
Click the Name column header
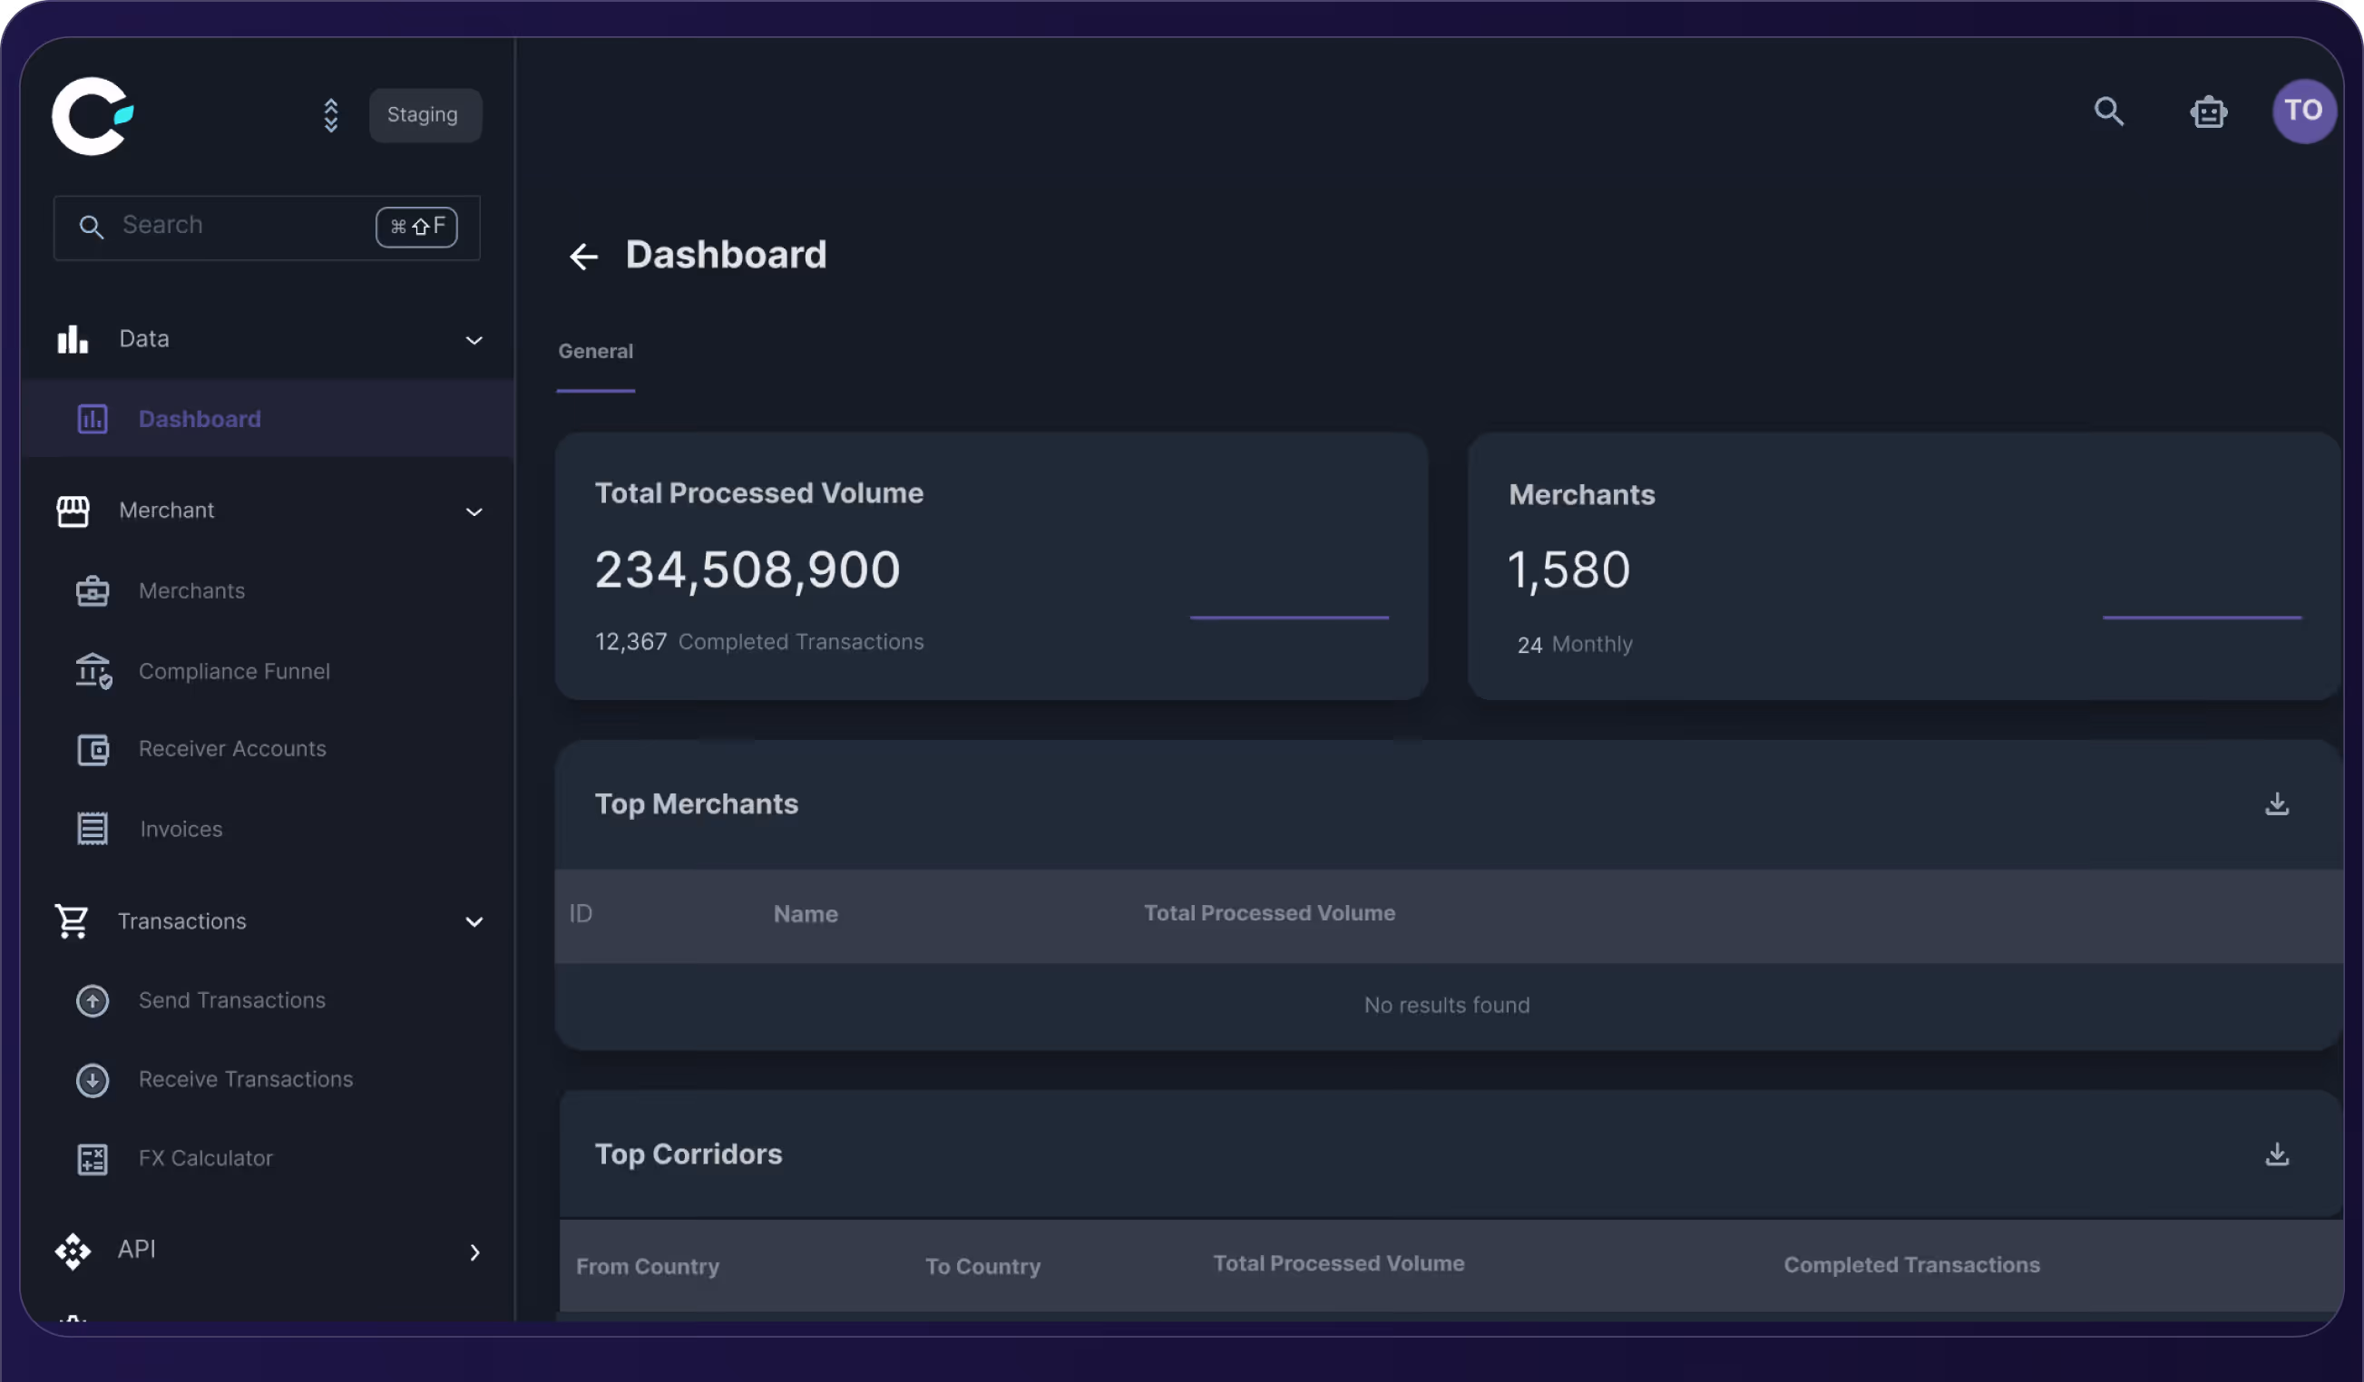click(x=806, y=914)
